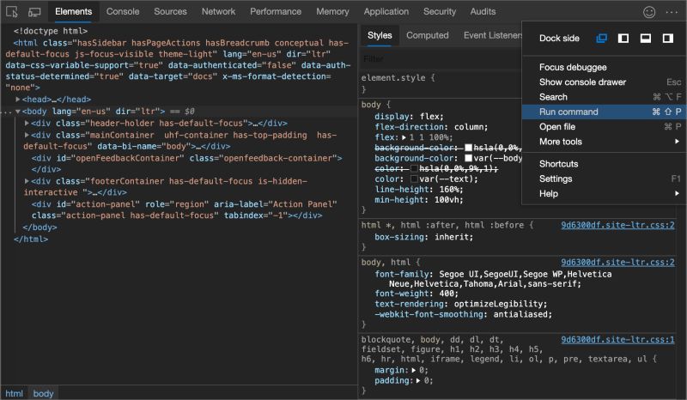
Task: Activate the inspect element picker icon
Action: (x=12, y=12)
